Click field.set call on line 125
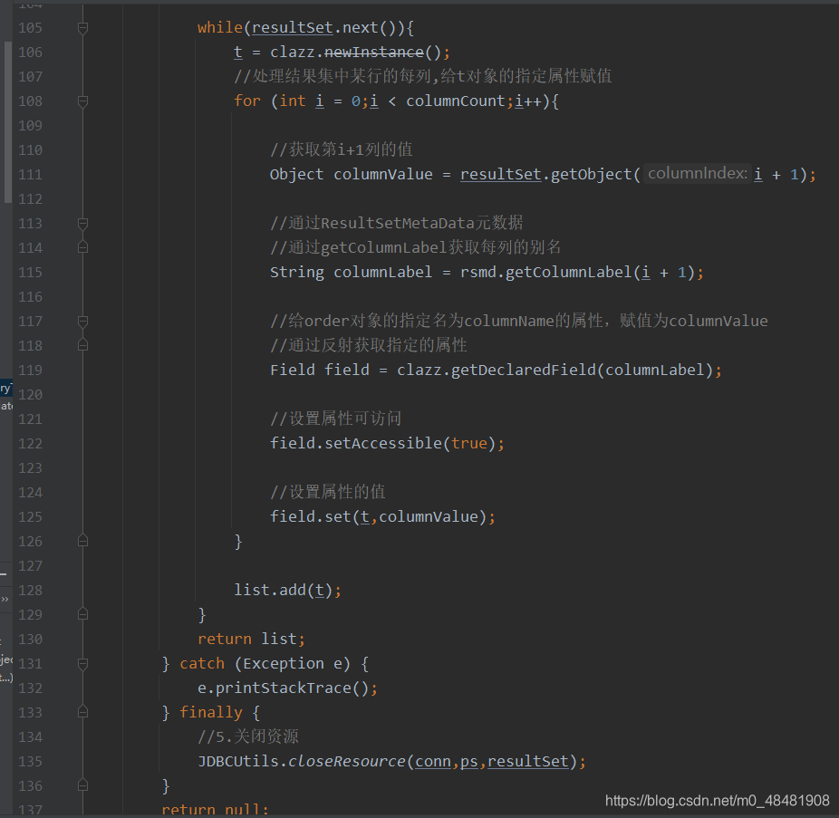839x818 pixels. point(382,517)
